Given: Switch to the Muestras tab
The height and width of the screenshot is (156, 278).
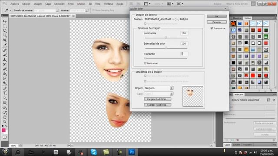Looking at the screenshot, I should (237, 18).
